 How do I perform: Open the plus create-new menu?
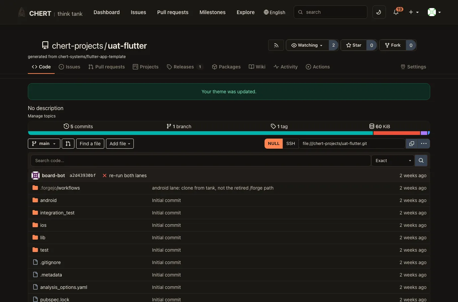(x=414, y=12)
